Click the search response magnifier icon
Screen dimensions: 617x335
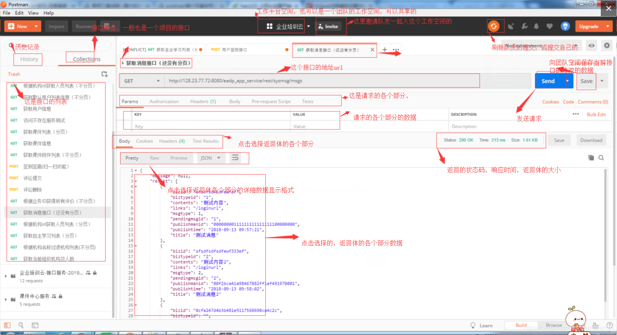pos(601,158)
